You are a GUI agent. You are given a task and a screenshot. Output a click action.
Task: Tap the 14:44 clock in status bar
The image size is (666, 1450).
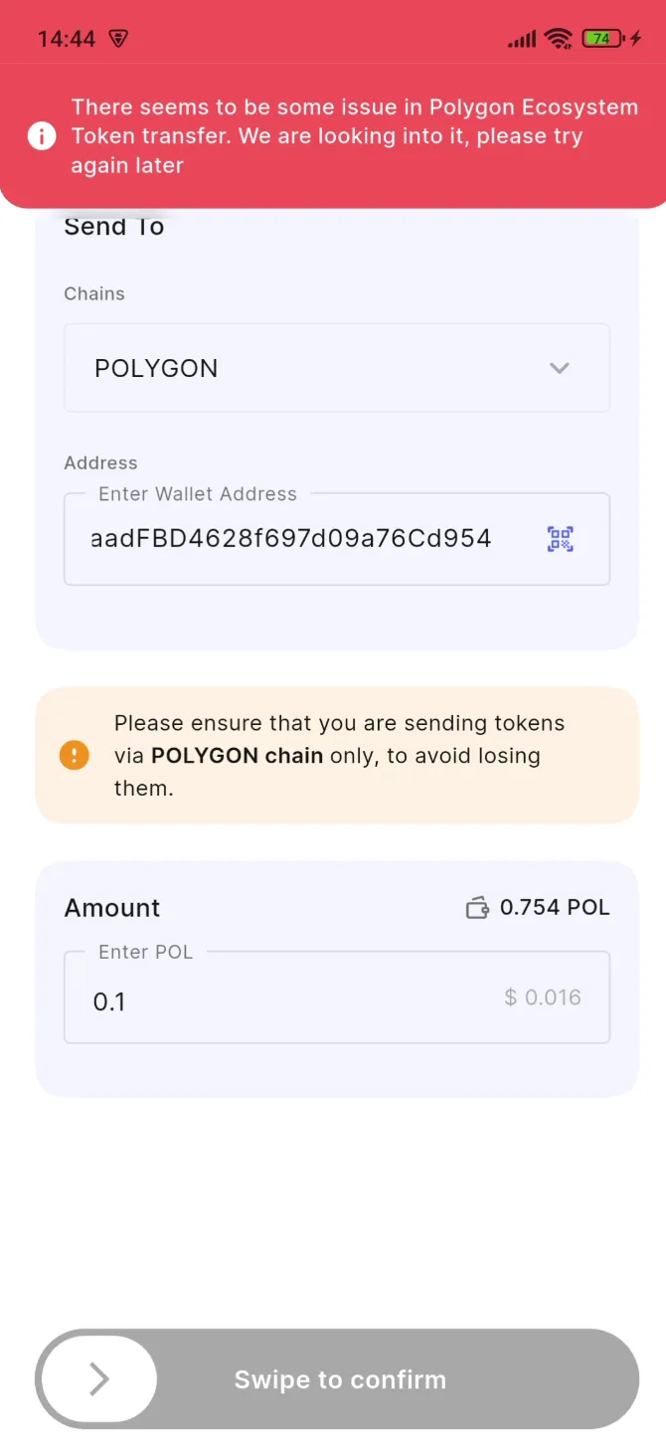(x=67, y=39)
